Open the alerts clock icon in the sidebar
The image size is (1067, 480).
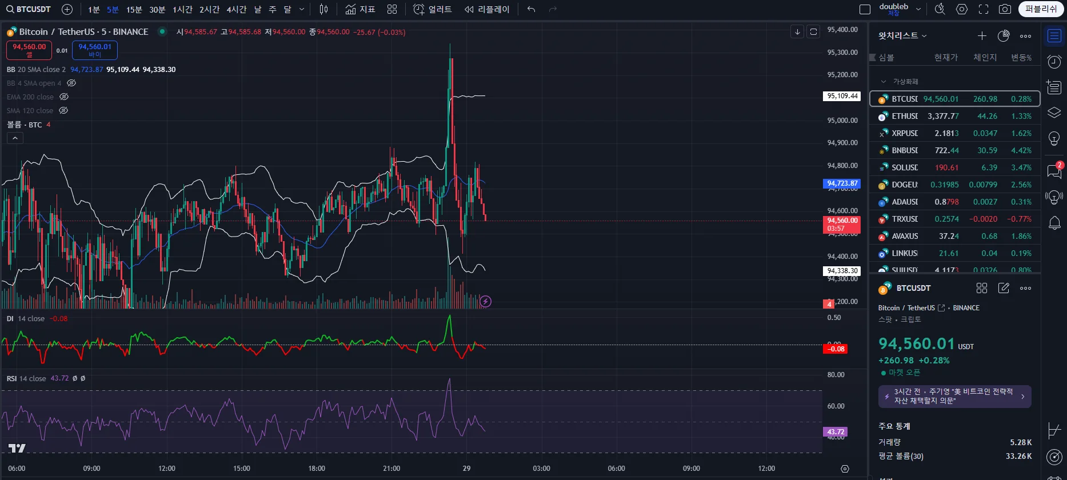(x=1054, y=61)
